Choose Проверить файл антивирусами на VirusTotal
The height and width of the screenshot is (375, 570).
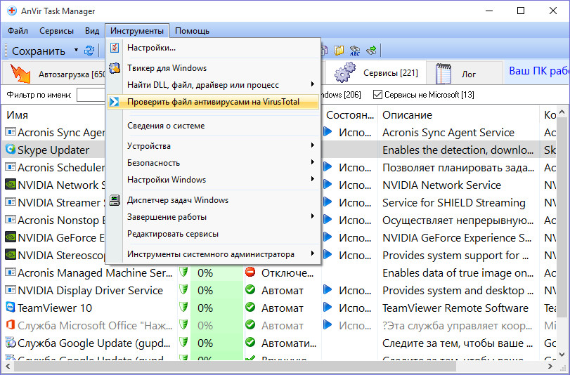tap(213, 102)
